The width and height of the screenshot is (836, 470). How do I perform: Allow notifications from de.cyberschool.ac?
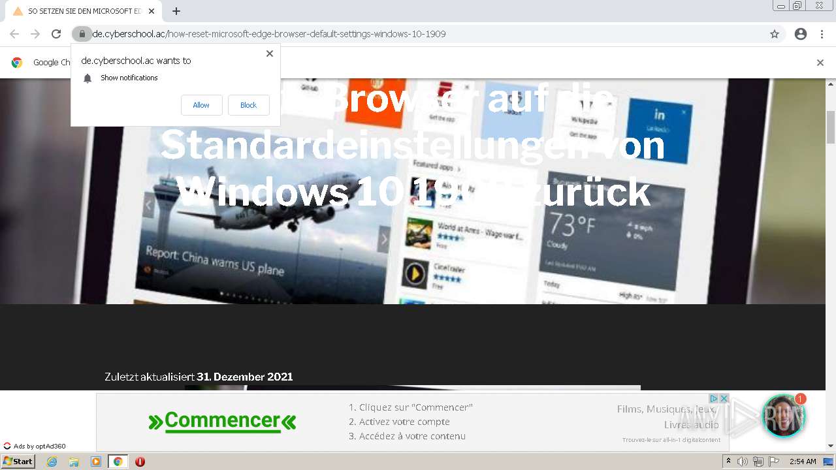click(201, 105)
